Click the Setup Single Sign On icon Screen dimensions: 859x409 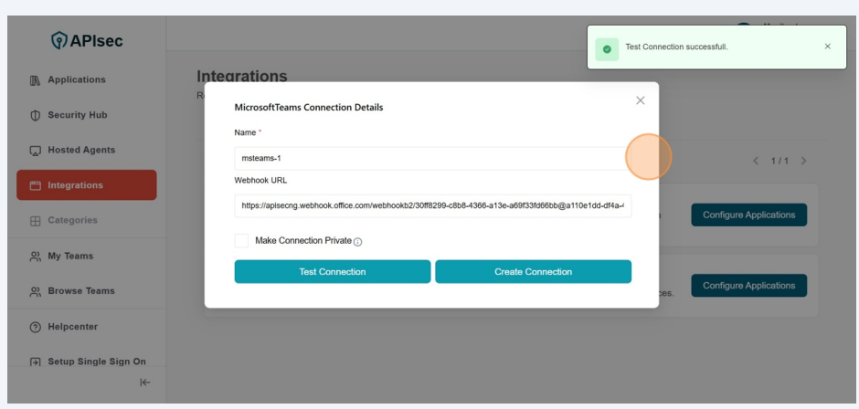pos(36,362)
